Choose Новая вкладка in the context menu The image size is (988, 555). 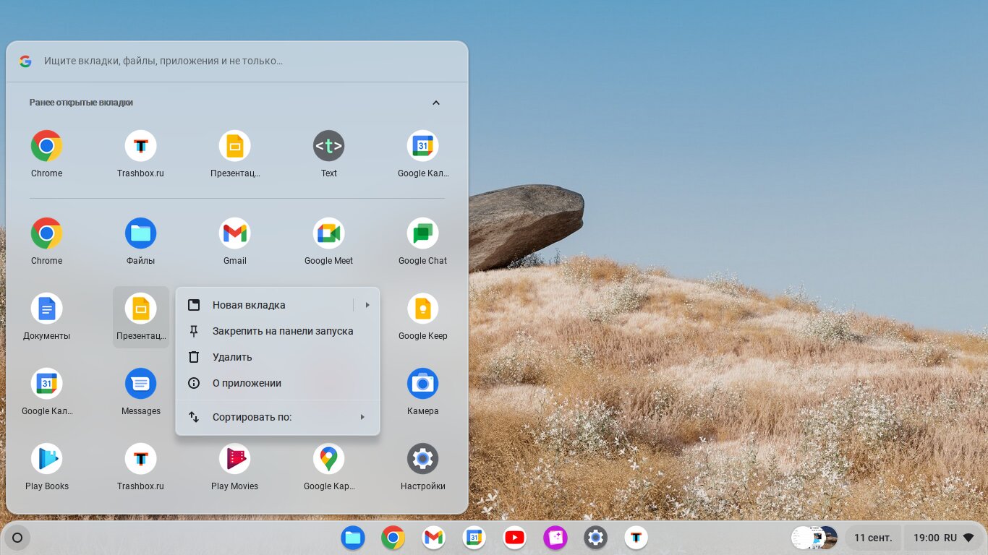tap(249, 305)
